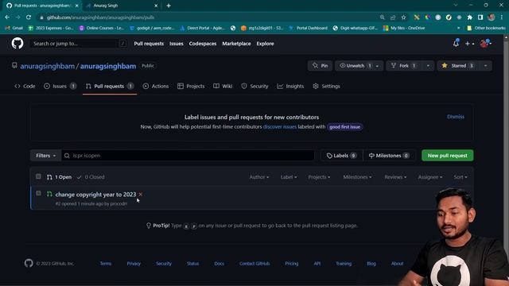The height and width of the screenshot is (286, 509).
Task: Click the GitHub Octocat logo in header
Action: coord(17,43)
